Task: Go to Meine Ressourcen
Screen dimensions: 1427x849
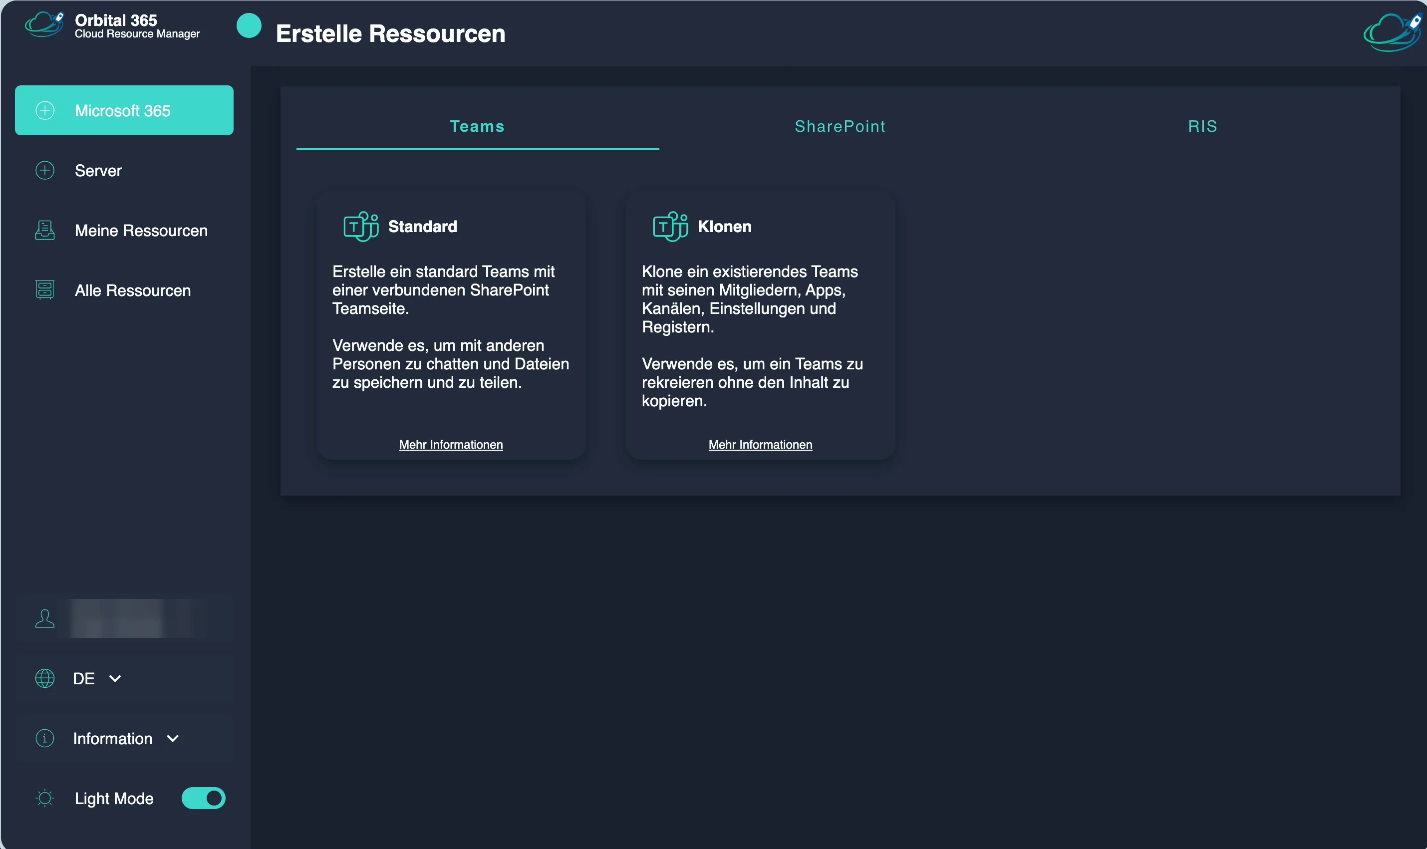Action: [x=124, y=231]
